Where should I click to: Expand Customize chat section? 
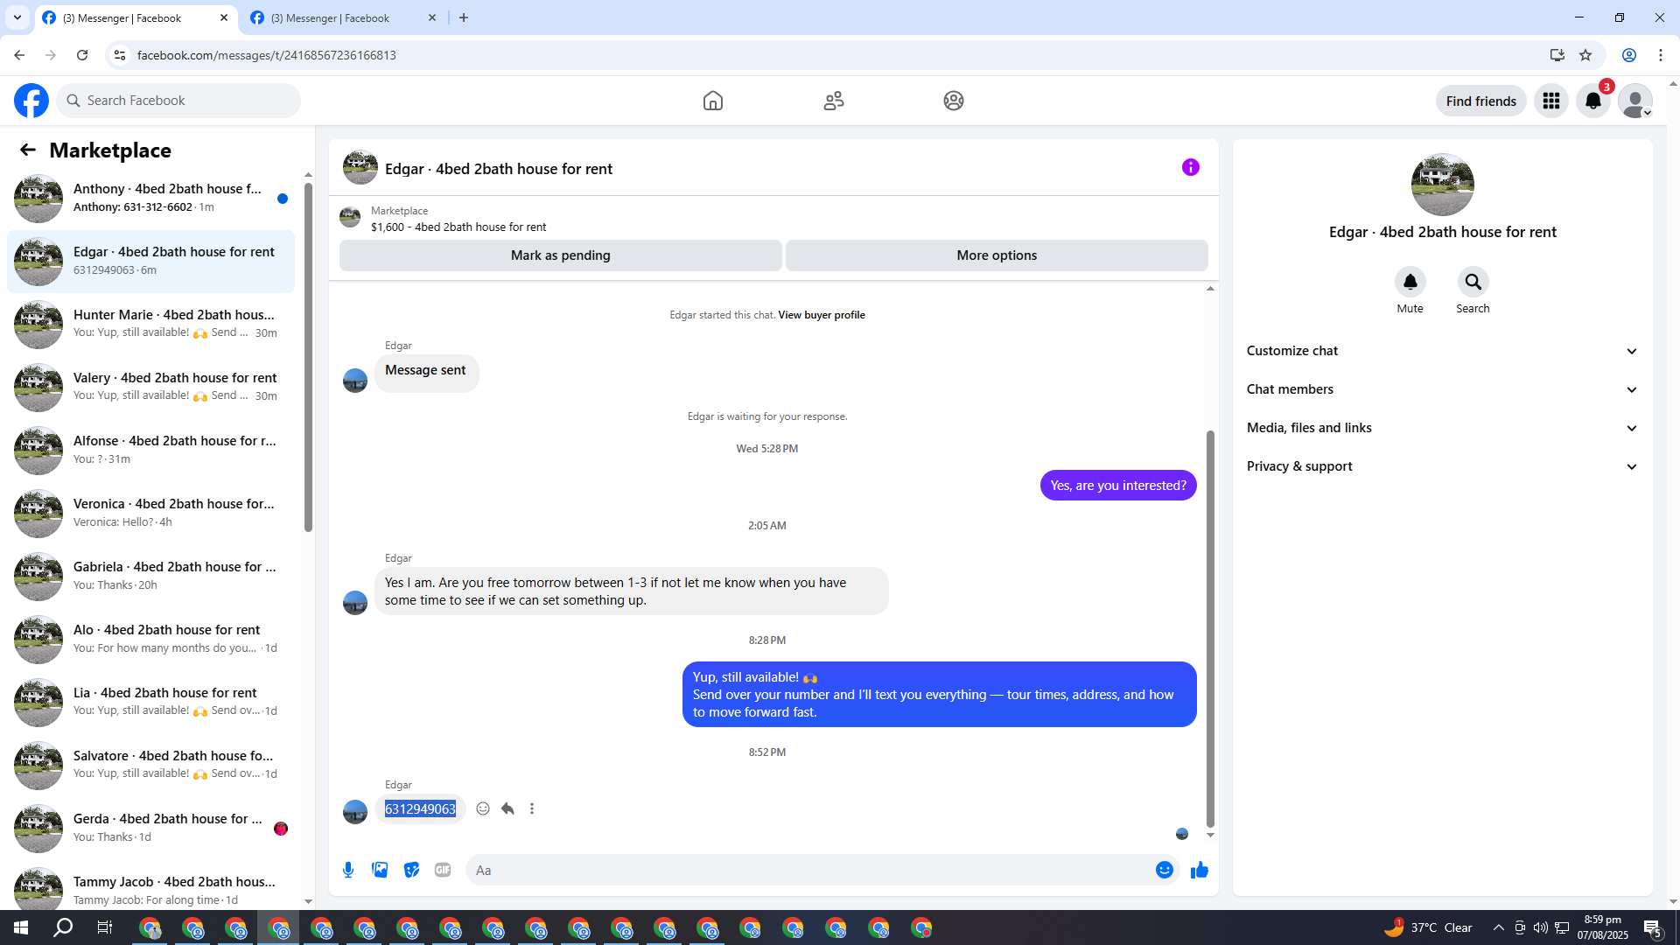(1442, 351)
